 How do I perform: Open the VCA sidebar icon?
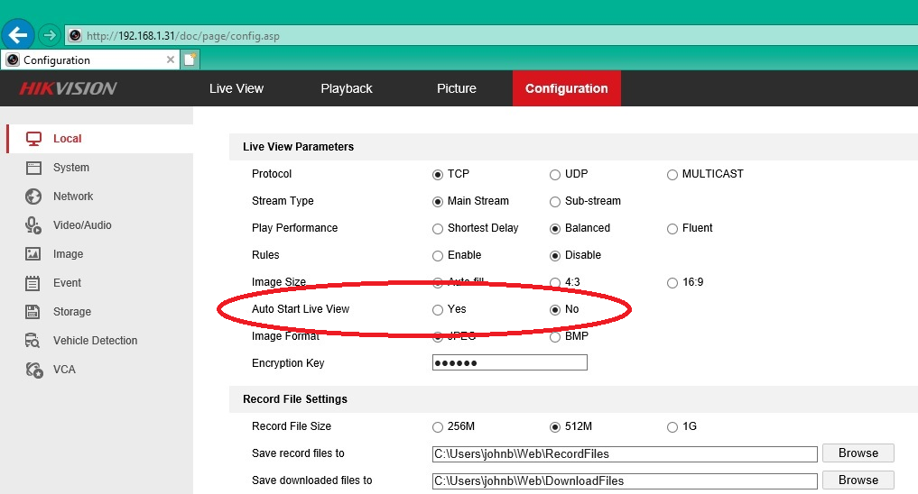tap(34, 370)
